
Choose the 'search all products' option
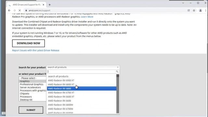82,76
